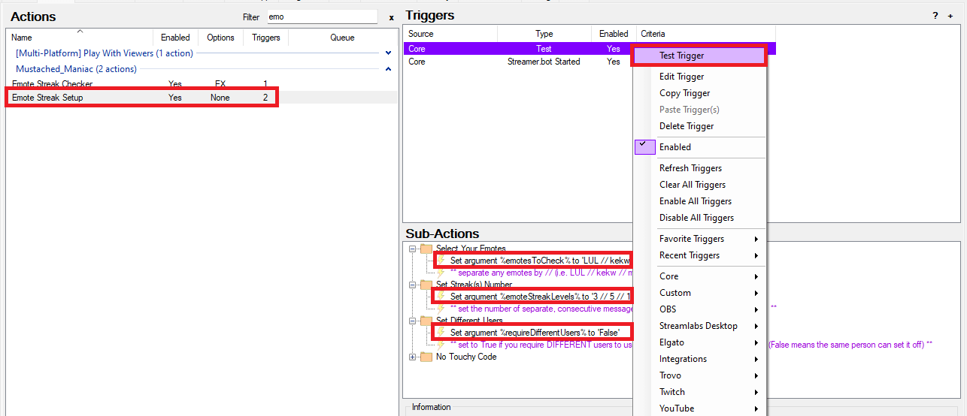The image size is (967, 416).
Task: Click the Filter text field
Action: [320, 17]
